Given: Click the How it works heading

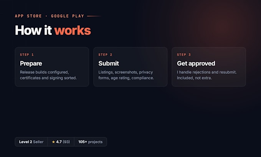Looking at the screenshot, I should click(53, 30).
